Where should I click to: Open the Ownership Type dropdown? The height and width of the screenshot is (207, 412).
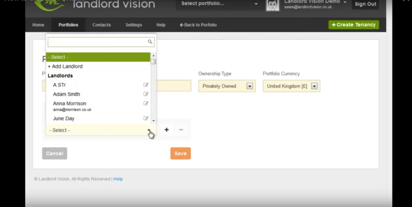click(227, 86)
